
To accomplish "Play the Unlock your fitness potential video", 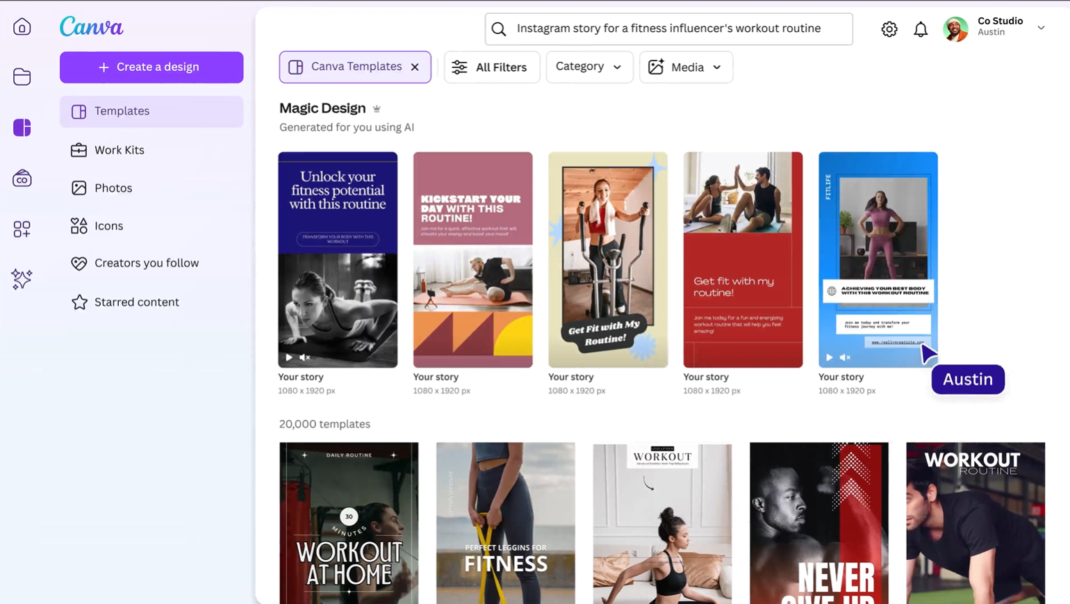I will pyautogui.click(x=289, y=357).
